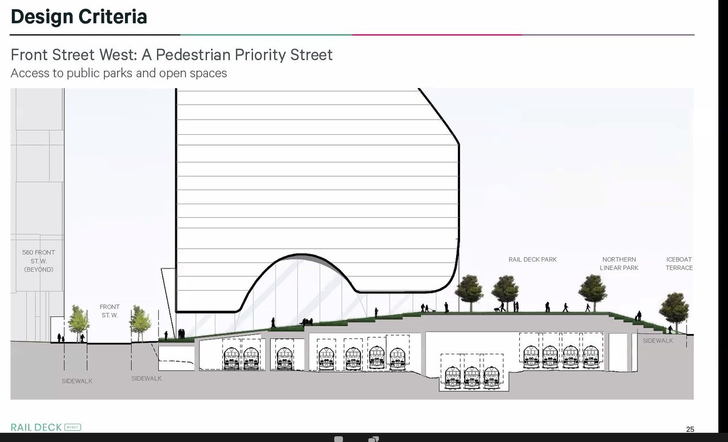728x442 pixels.
Task: Click the 'Front Street West' subtitle heading
Action: [x=171, y=55]
